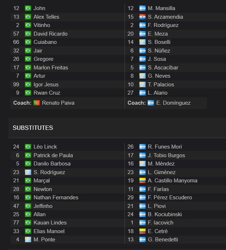
Task: Open S. Ascacíbar player page
Action: pos(163,67)
